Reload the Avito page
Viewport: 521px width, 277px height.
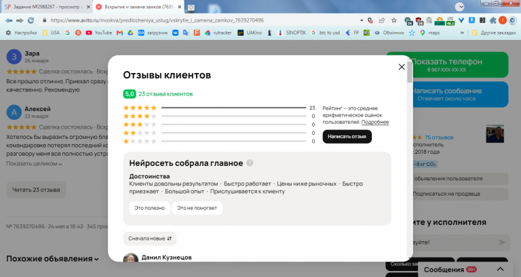[31, 20]
